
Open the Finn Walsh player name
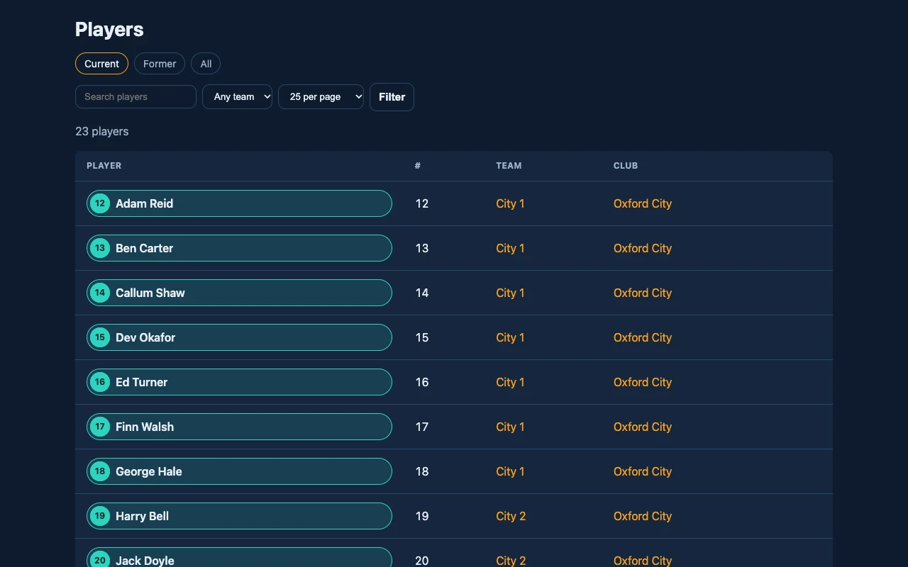click(x=145, y=427)
